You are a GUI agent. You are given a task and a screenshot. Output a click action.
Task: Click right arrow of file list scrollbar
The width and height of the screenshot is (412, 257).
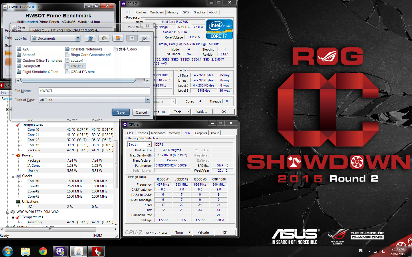click(147, 81)
